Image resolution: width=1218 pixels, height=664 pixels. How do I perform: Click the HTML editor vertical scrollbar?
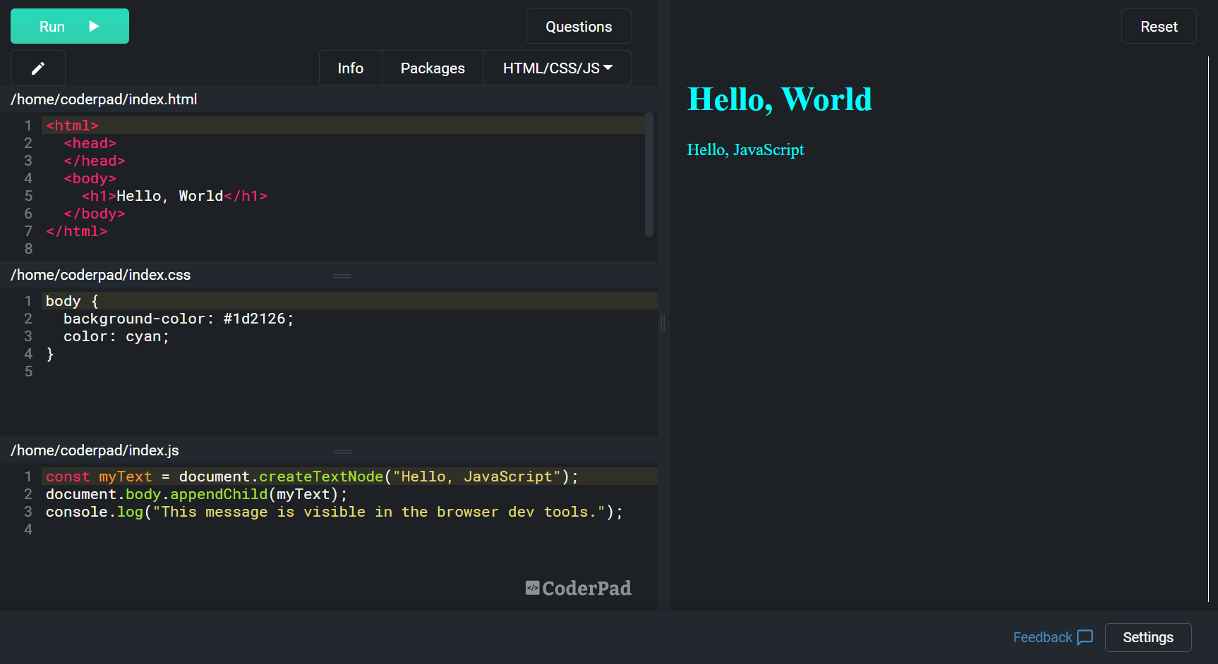coord(649,175)
